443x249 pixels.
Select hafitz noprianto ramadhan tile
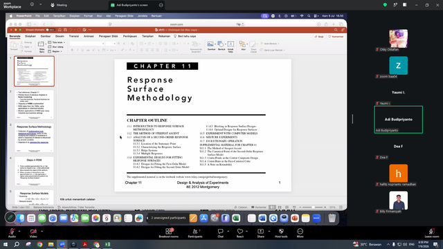(399, 174)
